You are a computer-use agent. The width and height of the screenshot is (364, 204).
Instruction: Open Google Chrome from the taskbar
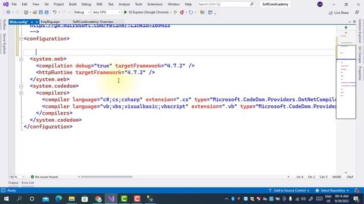[98, 199]
